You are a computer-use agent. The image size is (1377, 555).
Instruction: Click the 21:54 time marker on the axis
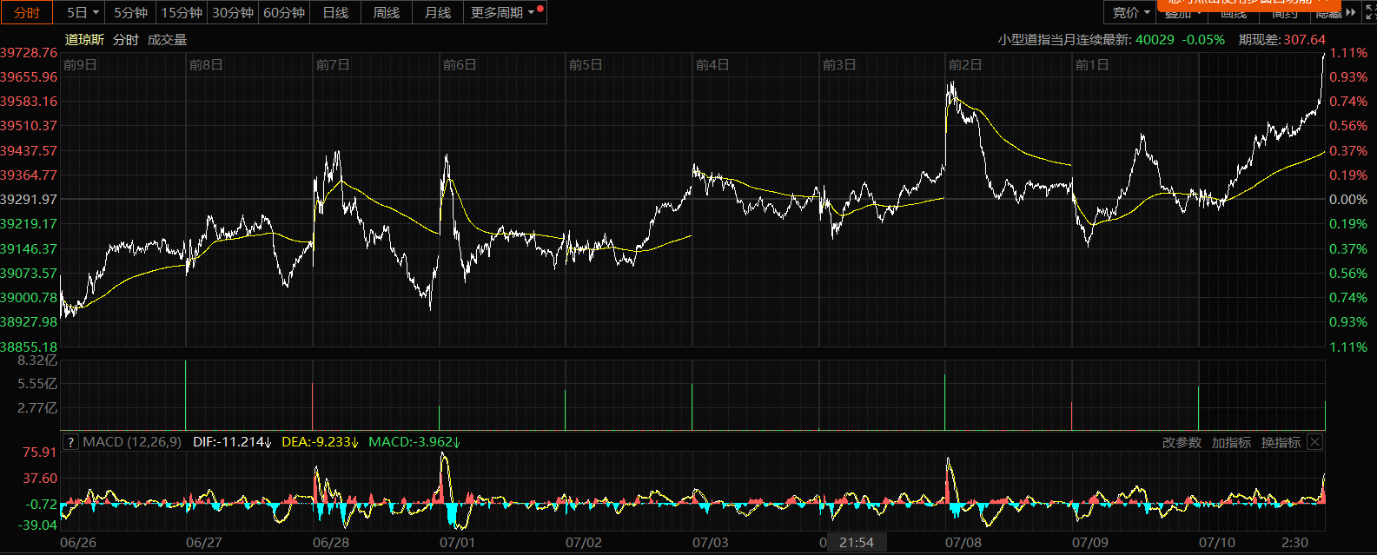click(x=857, y=543)
